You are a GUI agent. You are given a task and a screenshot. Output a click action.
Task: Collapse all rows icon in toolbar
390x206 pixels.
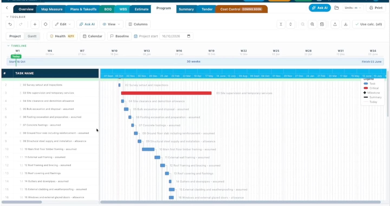281,24
